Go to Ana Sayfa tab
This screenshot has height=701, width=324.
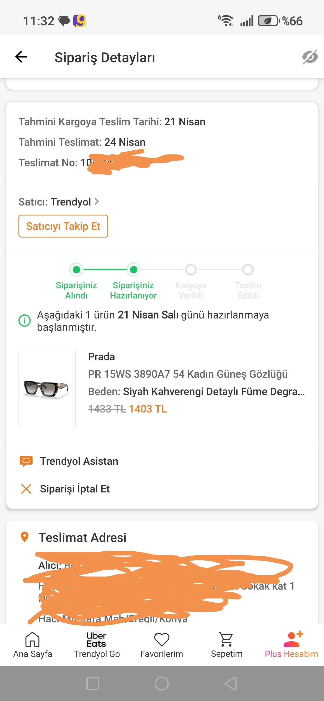(x=33, y=644)
